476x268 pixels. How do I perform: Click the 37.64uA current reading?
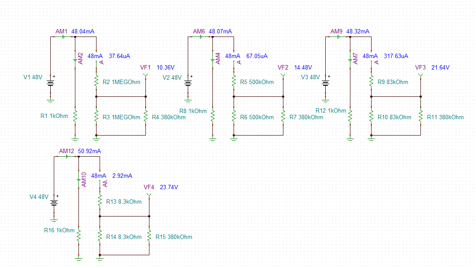coord(119,56)
